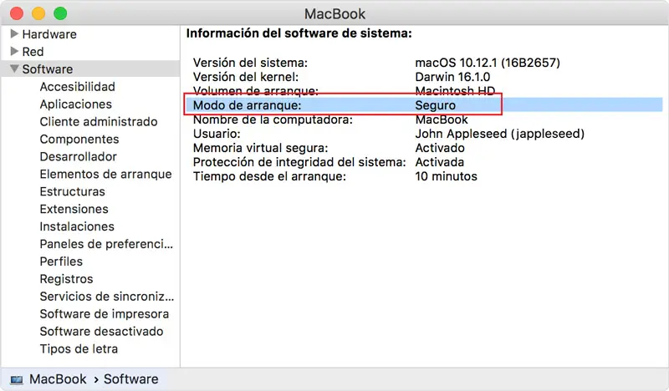Collapse the Software section triangle
This screenshot has height=391, width=669.
click(x=14, y=69)
